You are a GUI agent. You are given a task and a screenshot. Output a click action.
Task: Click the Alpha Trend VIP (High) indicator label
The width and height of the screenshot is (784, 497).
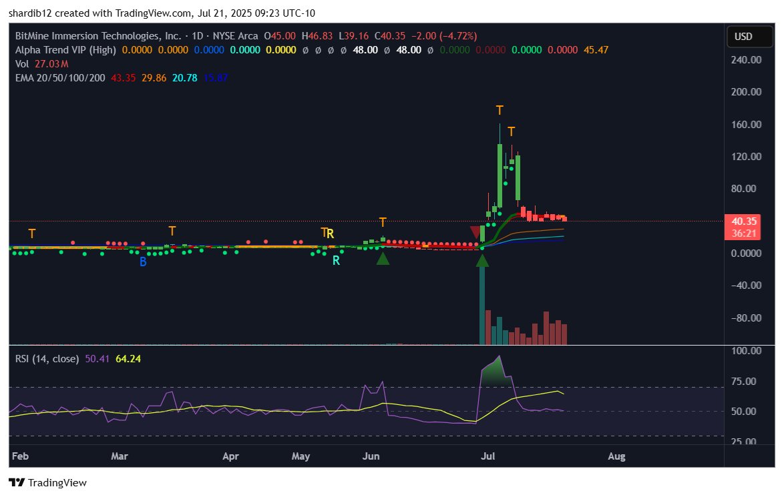[x=65, y=50]
